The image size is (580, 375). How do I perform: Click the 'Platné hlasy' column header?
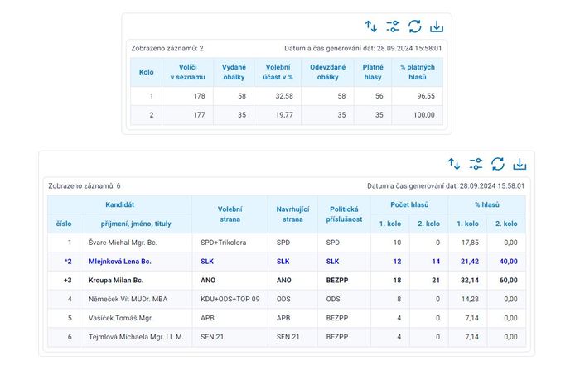(373, 72)
